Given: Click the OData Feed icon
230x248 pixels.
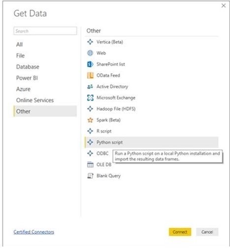Looking at the screenshot, I should [90, 75].
